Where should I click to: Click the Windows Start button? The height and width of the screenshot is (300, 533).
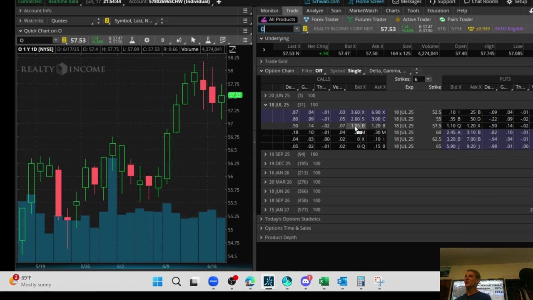(157, 282)
